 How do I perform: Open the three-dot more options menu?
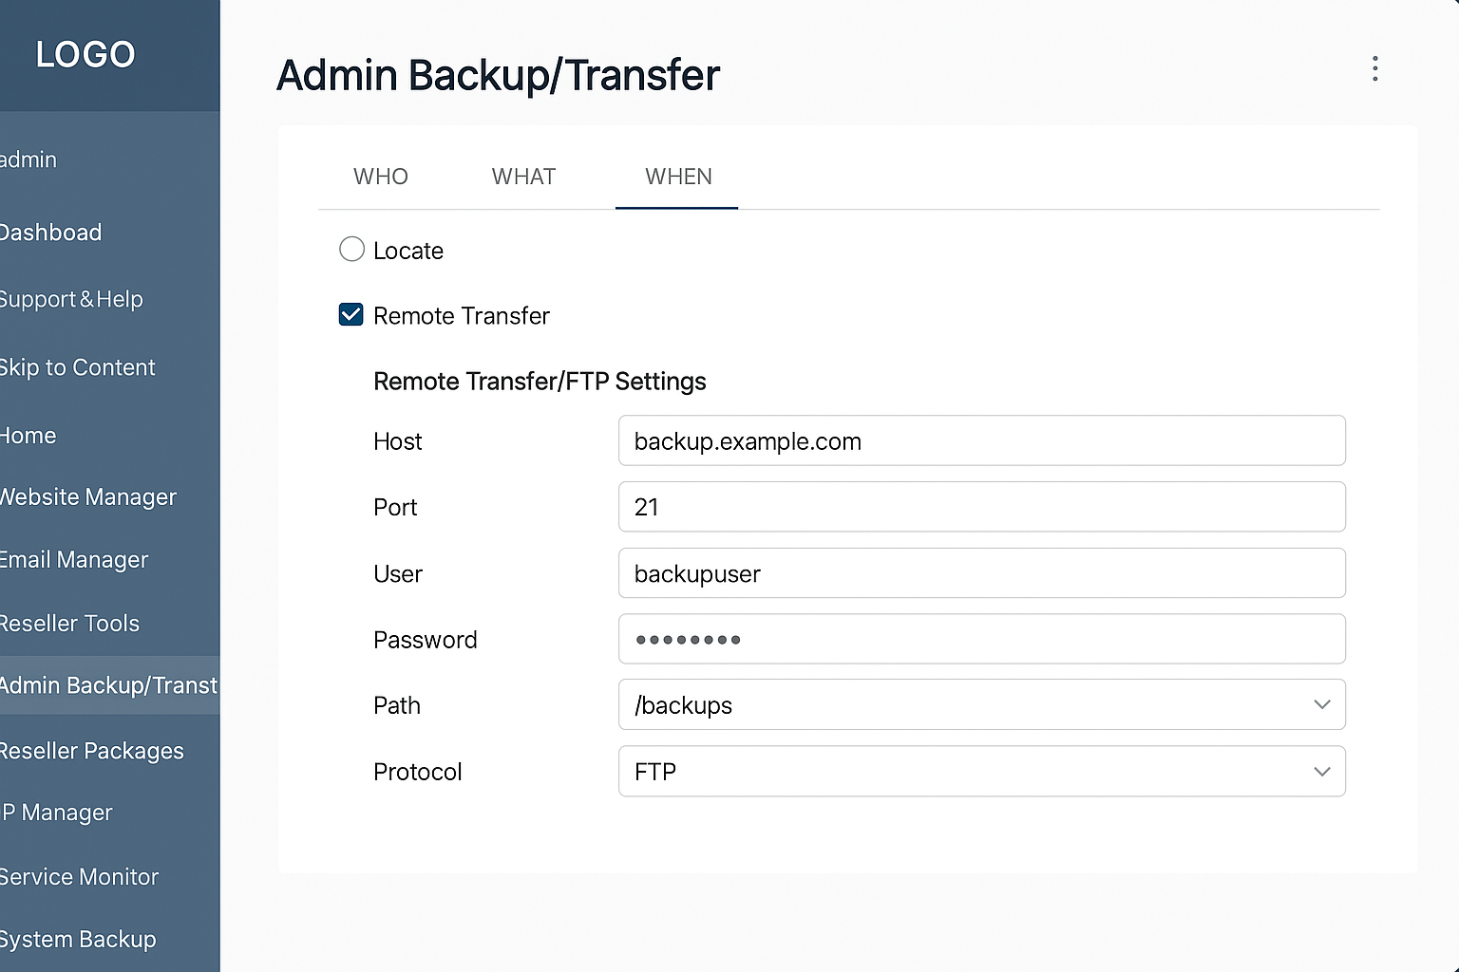pyautogui.click(x=1374, y=68)
